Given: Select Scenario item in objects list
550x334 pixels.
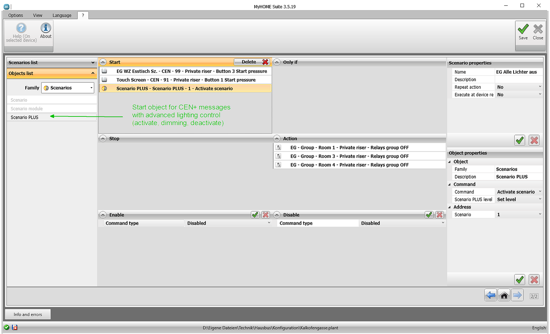Looking at the screenshot, I should pyautogui.click(x=52, y=100).
